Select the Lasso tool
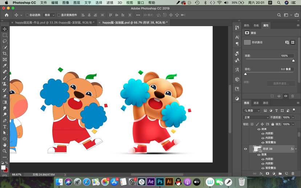The height and width of the screenshot is (188, 301). [x=5, y=41]
